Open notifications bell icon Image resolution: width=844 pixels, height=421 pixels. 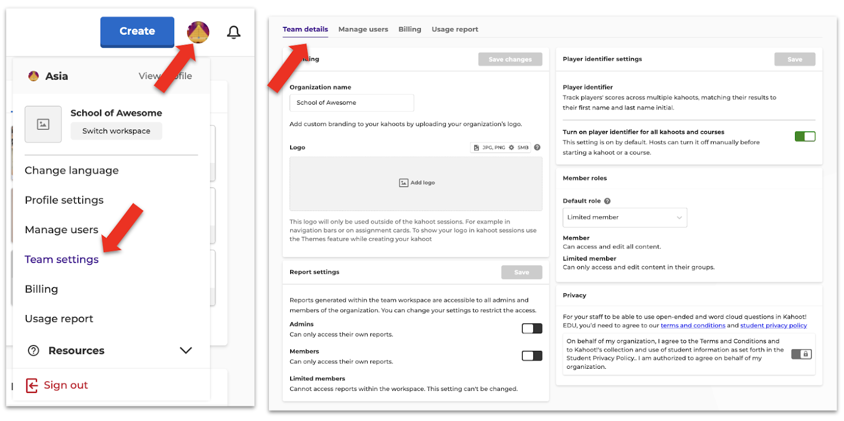[234, 32]
